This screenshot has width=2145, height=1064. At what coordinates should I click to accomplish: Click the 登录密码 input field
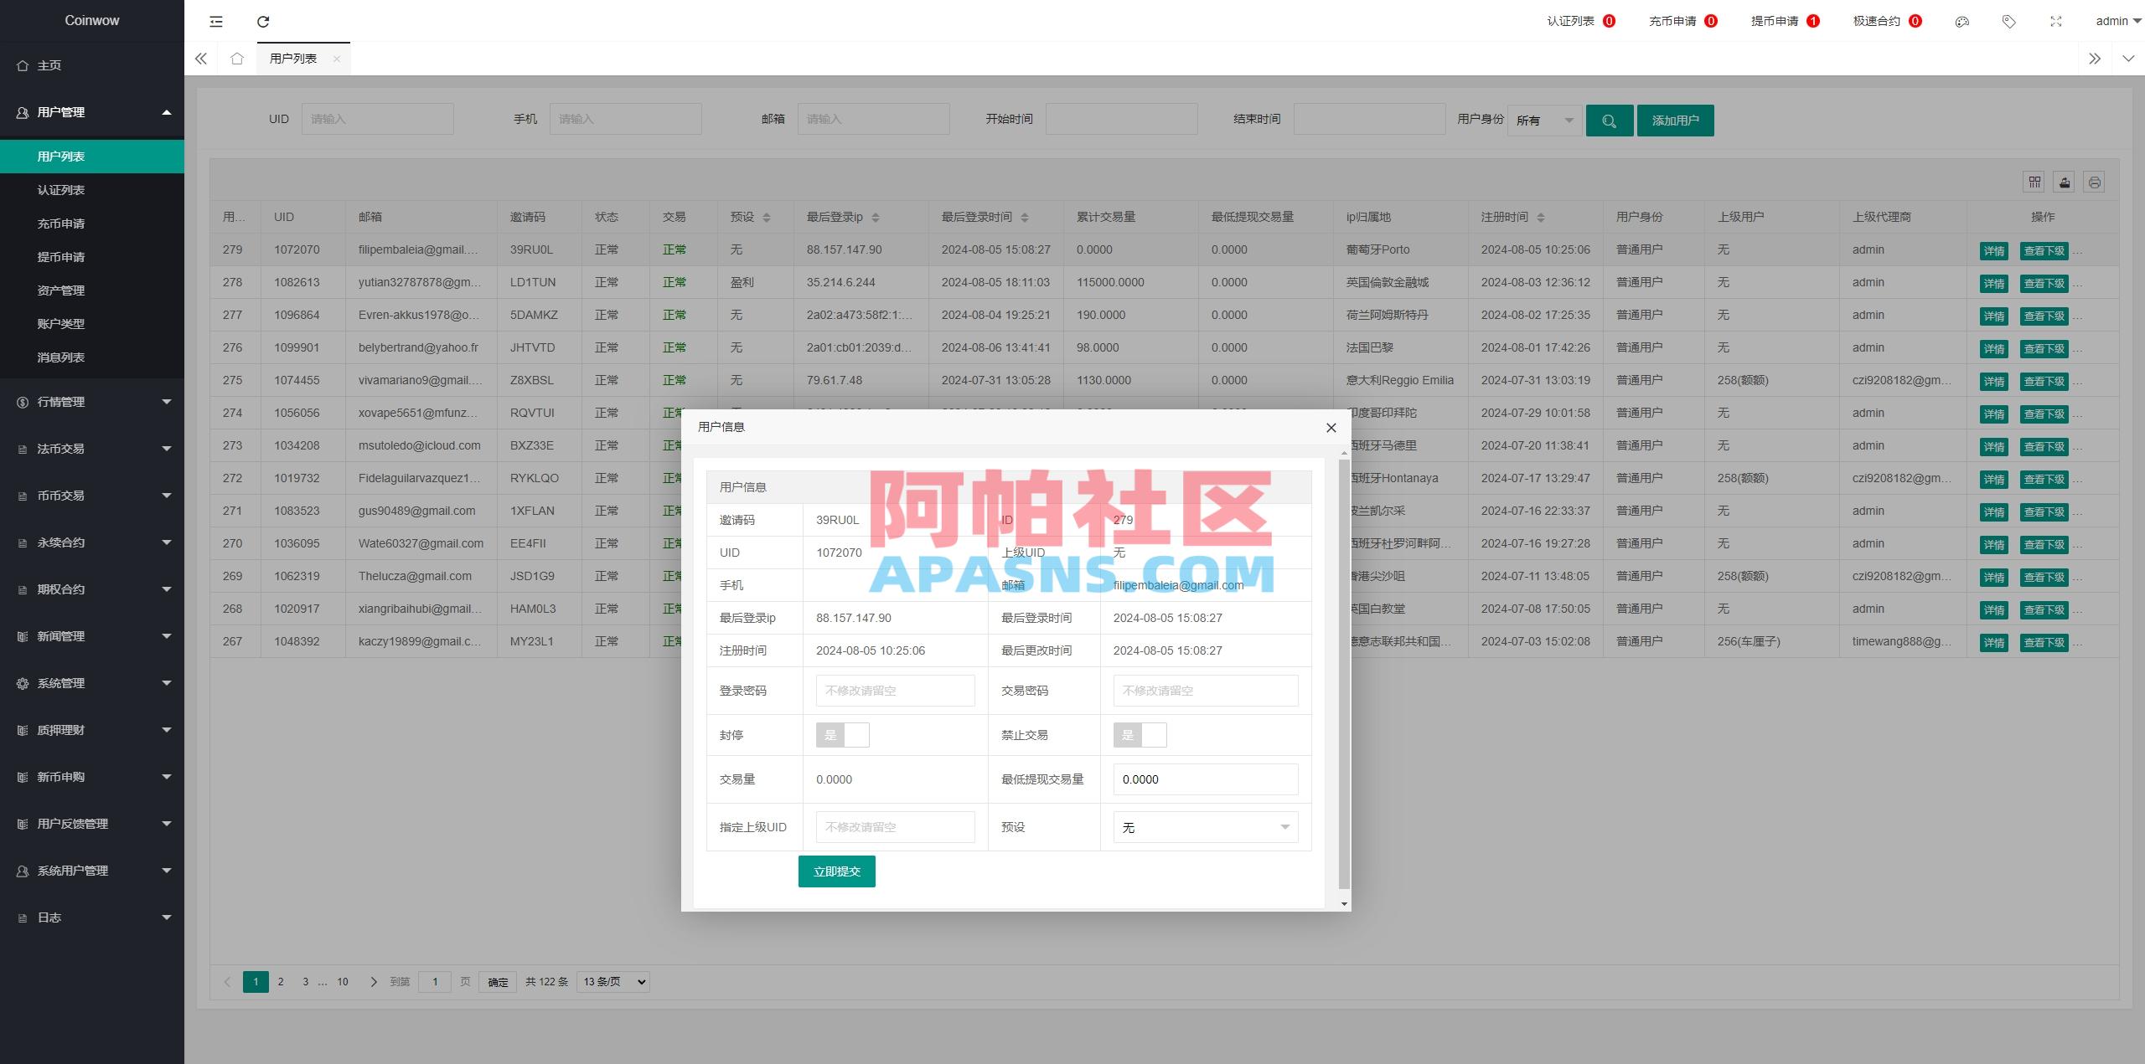[x=896, y=691]
